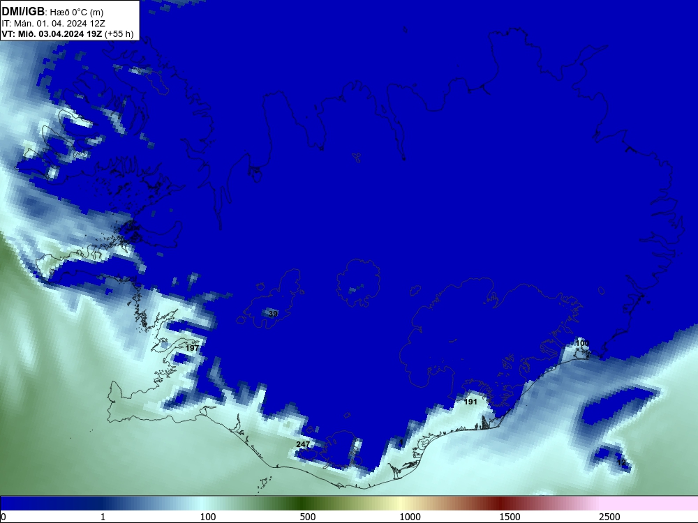Image resolution: width=698 pixels, height=523 pixels.
Task: Click the DMI/IGB title label
Action: 23,12
